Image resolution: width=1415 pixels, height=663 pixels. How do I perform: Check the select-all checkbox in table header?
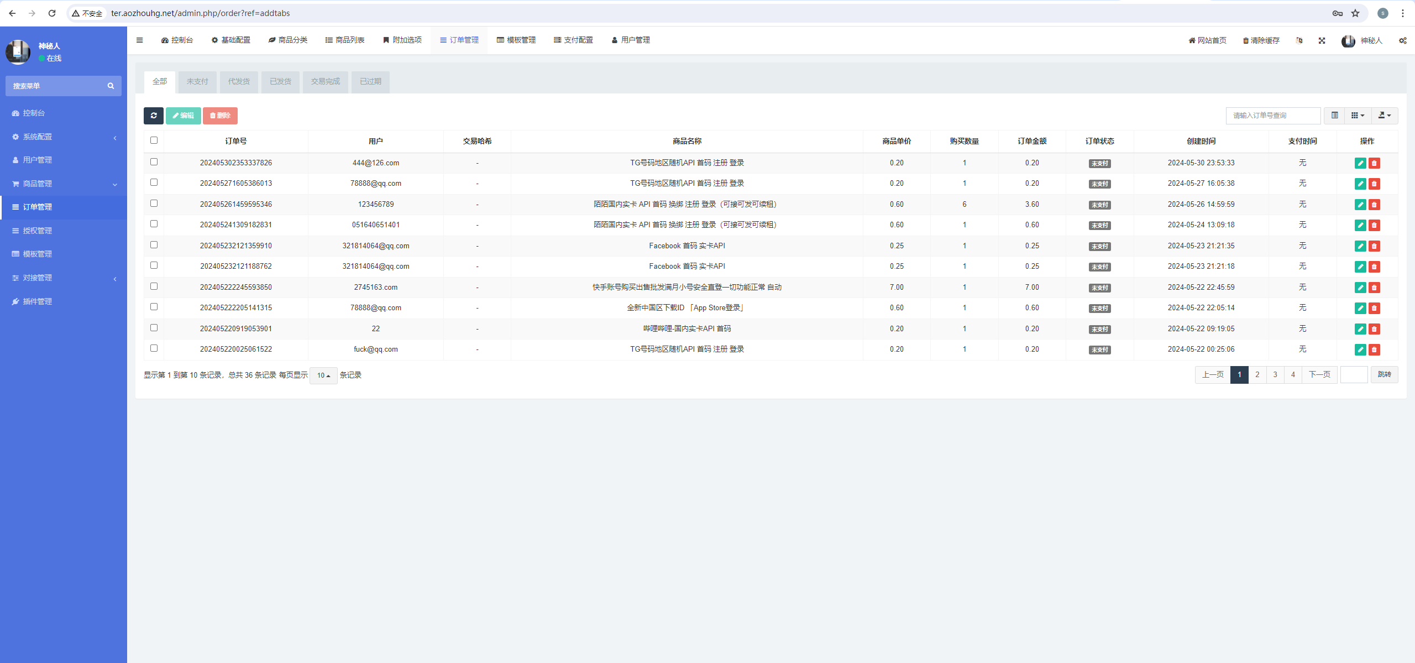pos(154,140)
